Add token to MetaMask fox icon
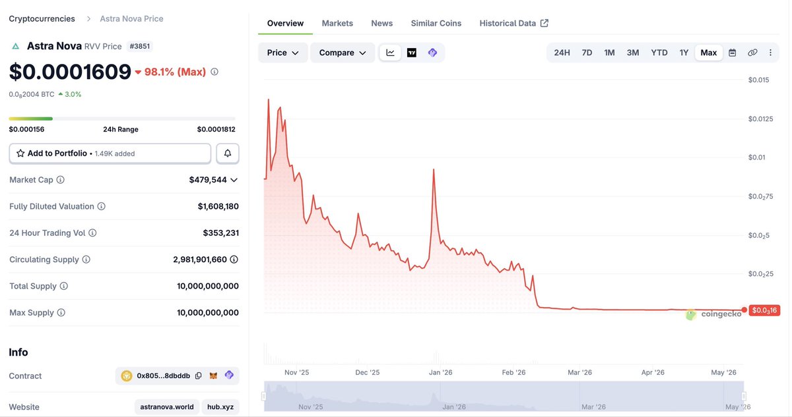 pos(214,375)
